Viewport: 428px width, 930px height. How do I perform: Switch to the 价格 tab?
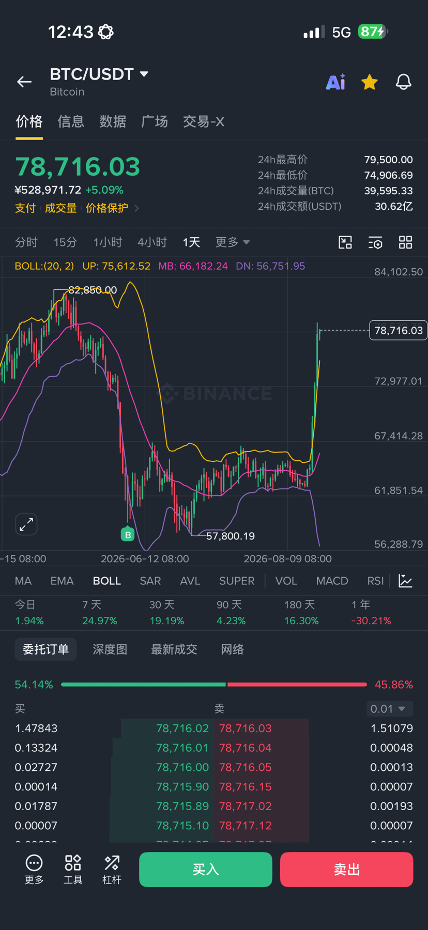(x=29, y=121)
